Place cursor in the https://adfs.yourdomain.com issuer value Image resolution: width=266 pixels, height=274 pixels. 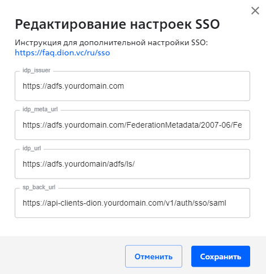coord(73,86)
